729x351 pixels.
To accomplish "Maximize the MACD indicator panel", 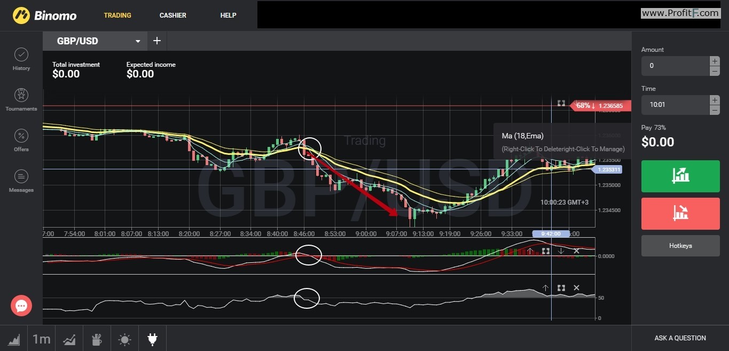I will click(x=546, y=251).
